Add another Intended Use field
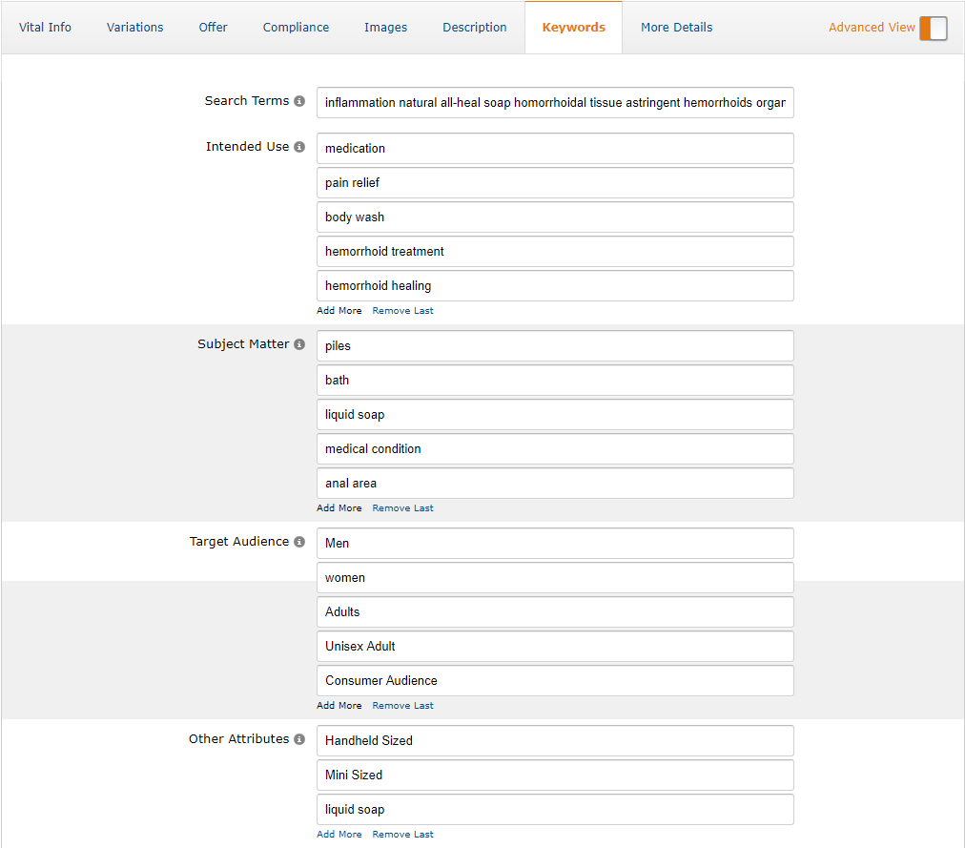Image resolution: width=965 pixels, height=848 pixels. [339, 310]
